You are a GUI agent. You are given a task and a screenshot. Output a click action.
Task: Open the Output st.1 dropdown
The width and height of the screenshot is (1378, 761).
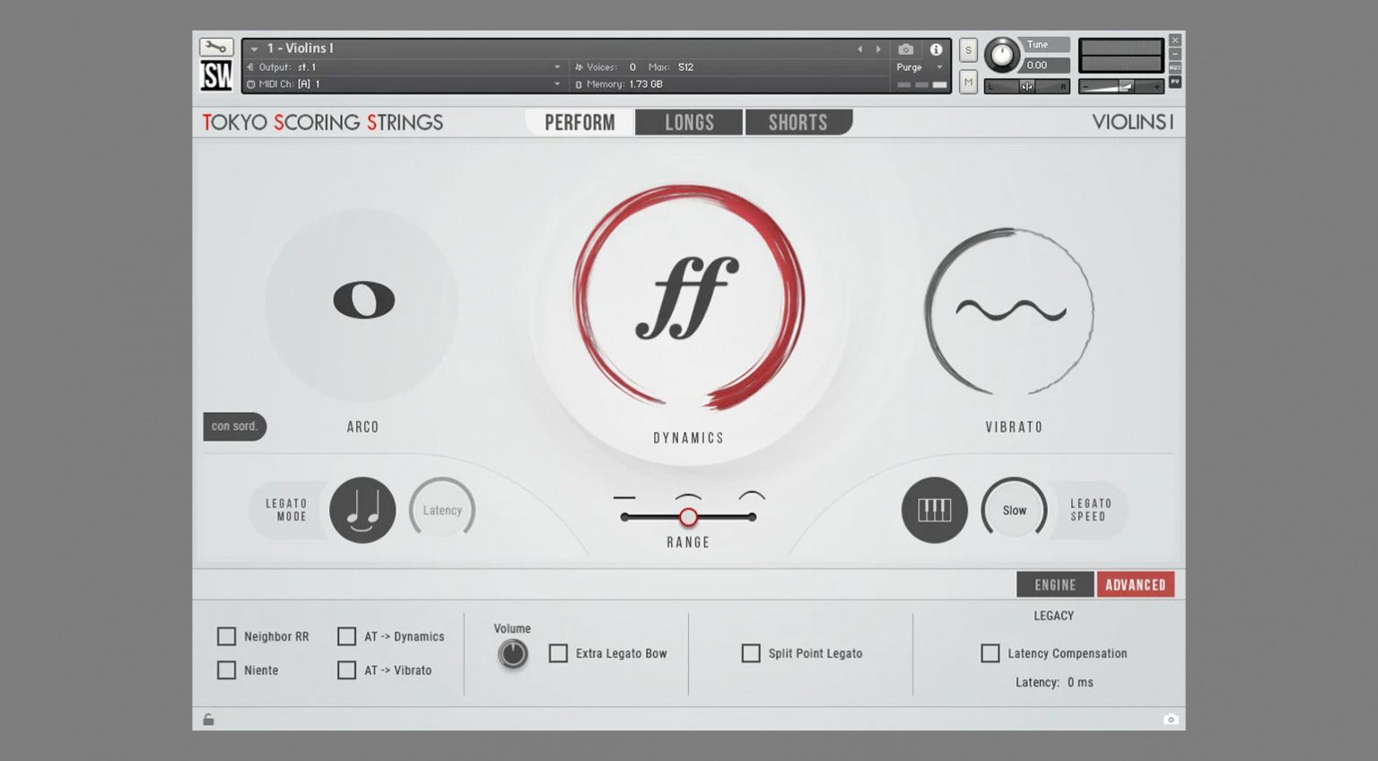click(555, 66)
